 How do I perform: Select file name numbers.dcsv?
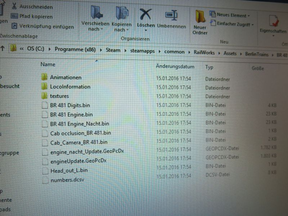[x=67, y=180]
